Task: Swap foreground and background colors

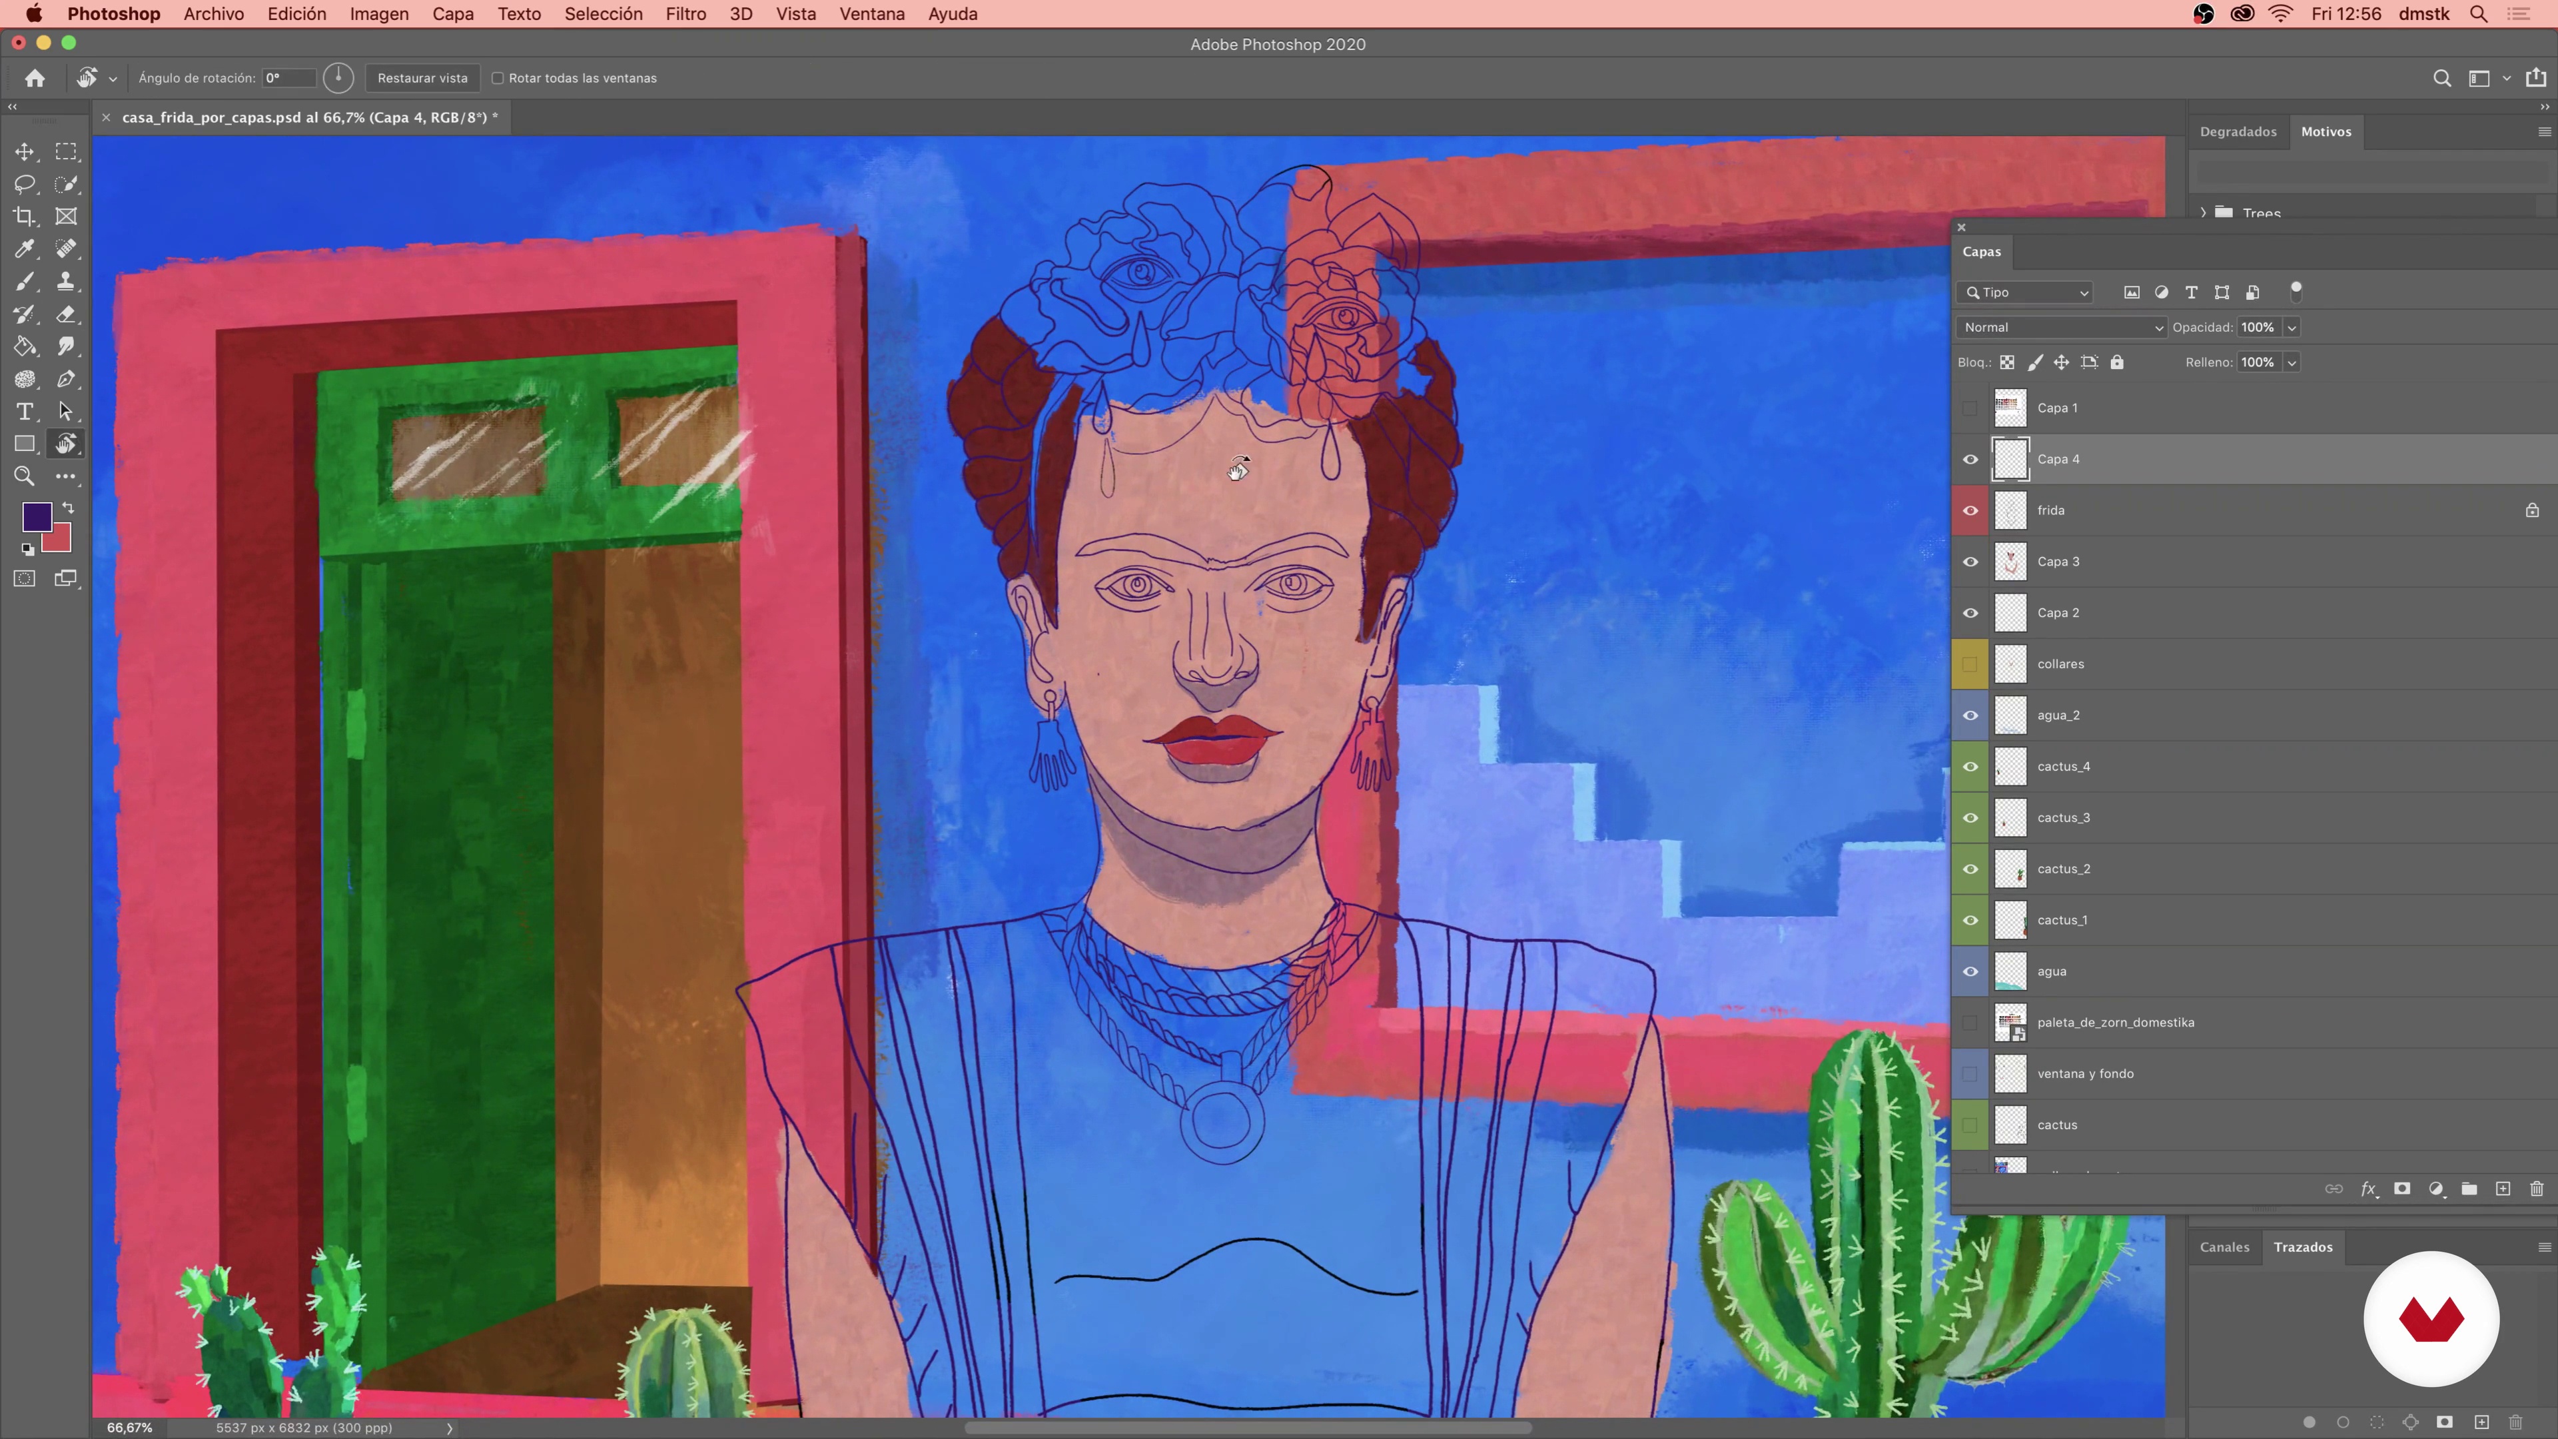Action: click(69, 508)
